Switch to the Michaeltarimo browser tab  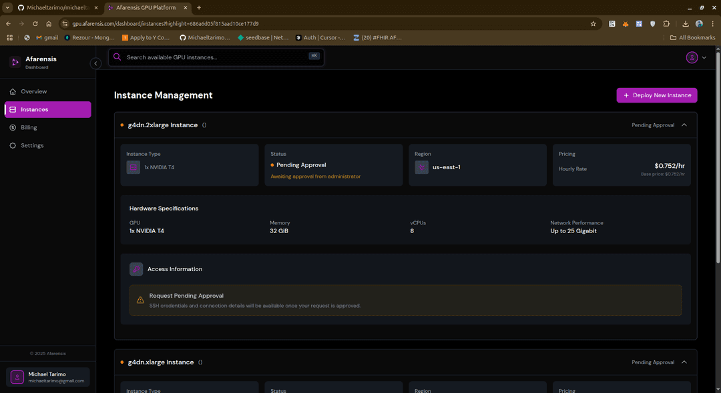click(x=57, y=7)
